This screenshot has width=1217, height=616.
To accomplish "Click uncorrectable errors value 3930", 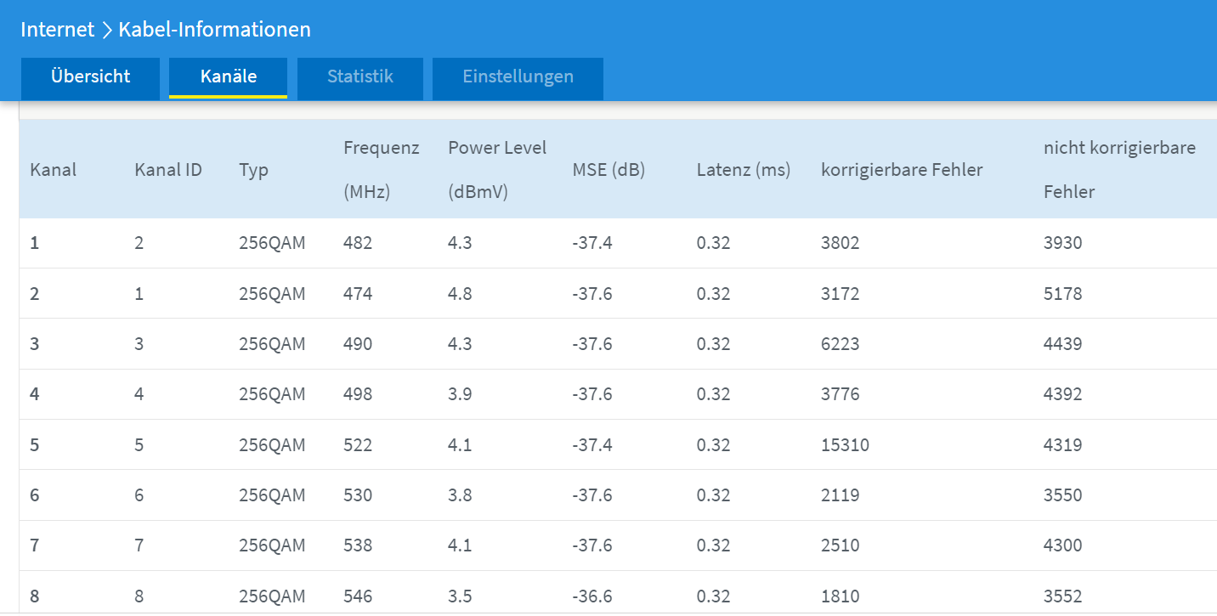I will coord(1063,243).
